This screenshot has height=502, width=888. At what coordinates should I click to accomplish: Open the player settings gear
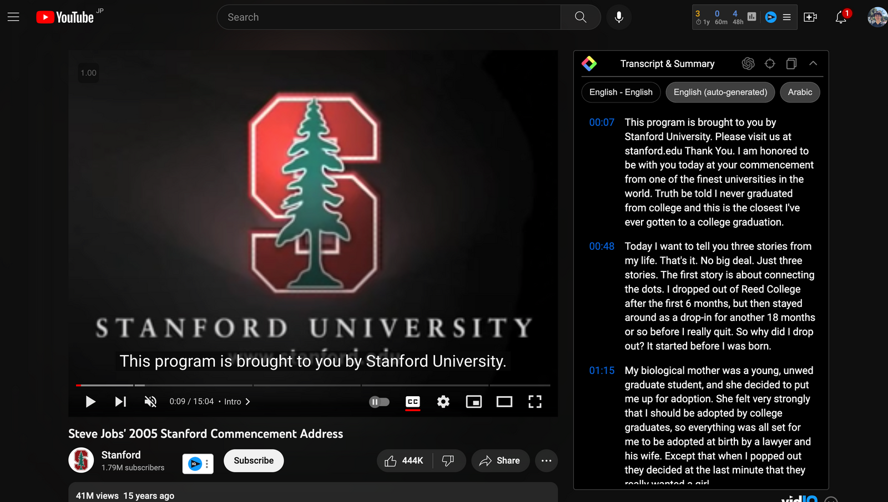coord(443,402)
